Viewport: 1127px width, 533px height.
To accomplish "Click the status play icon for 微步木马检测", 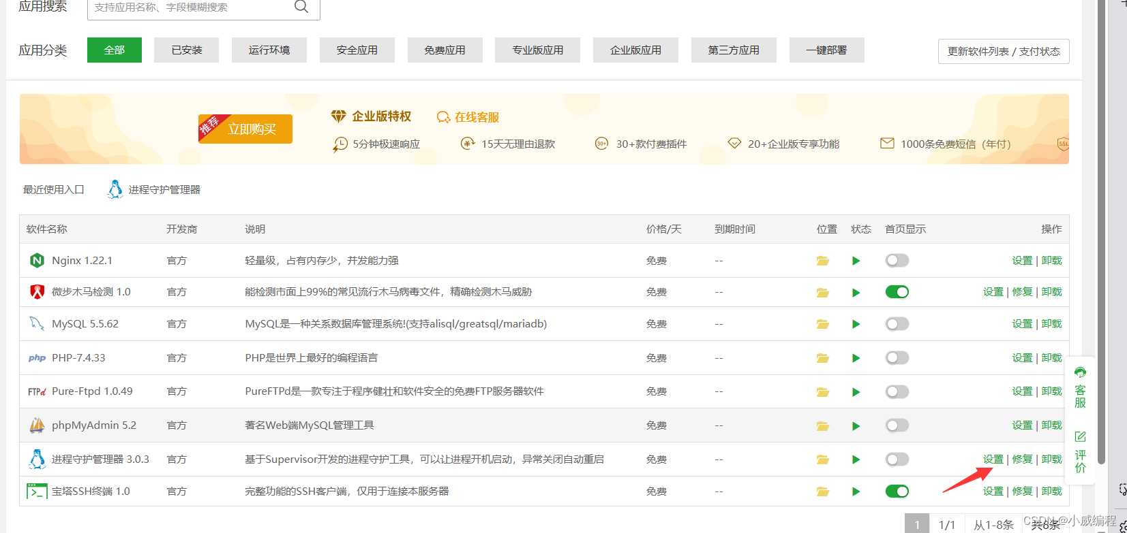I will coord(856,293).
